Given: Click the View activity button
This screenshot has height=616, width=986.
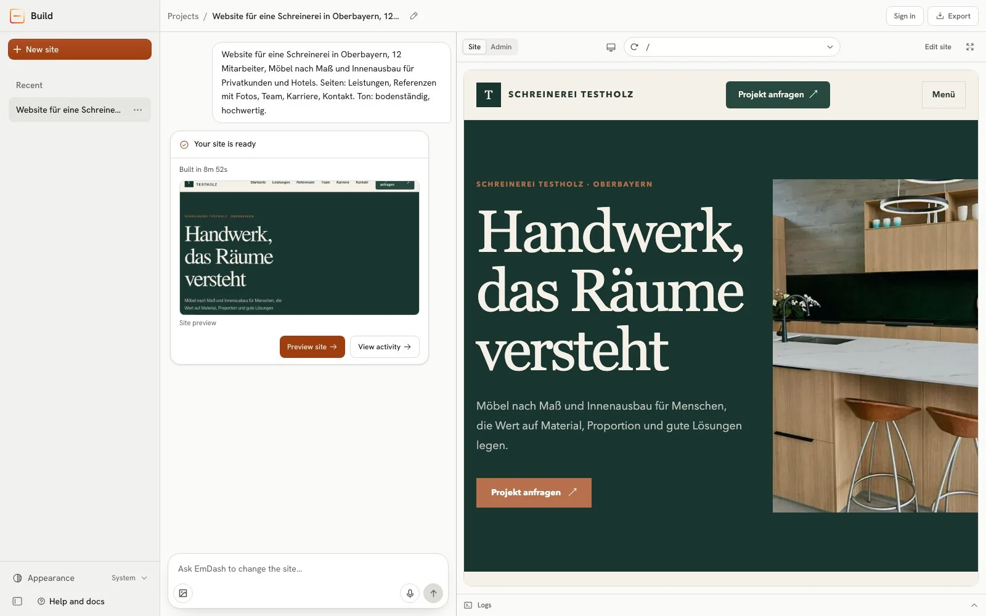Looking at the screenshot, I should coord(385,347).
